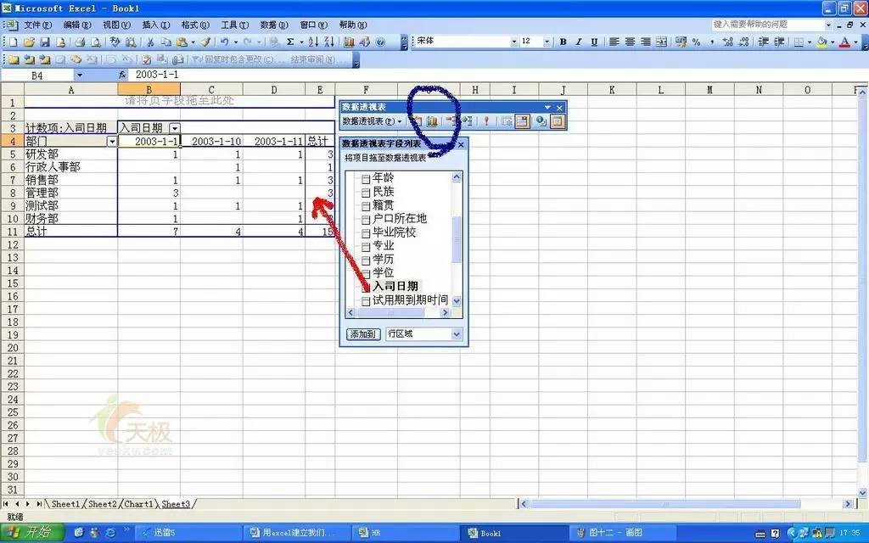
Task: Click the Refresh Data exclamation icon
Action: [486, 121]
